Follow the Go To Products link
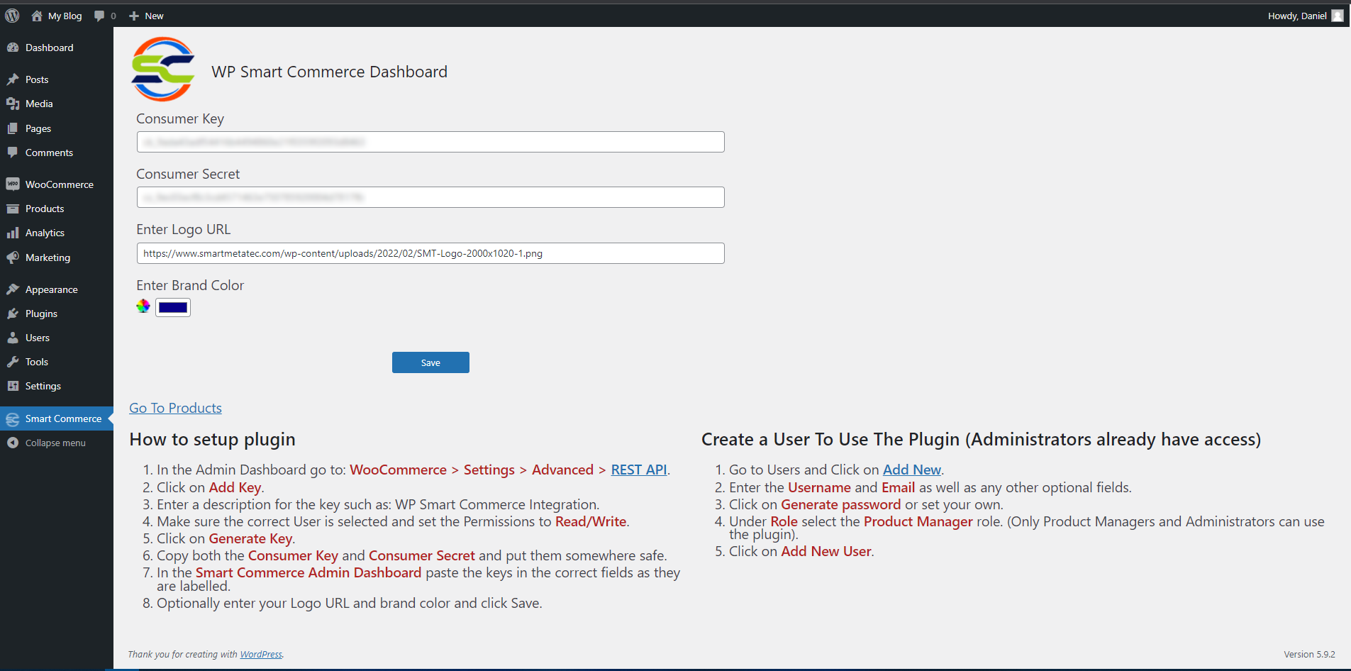The width and height of the screenshot is (1351, 671). coord(175,408)
